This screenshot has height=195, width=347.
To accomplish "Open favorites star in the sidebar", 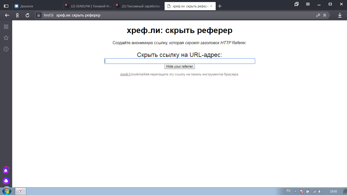I will click(6, 38).
